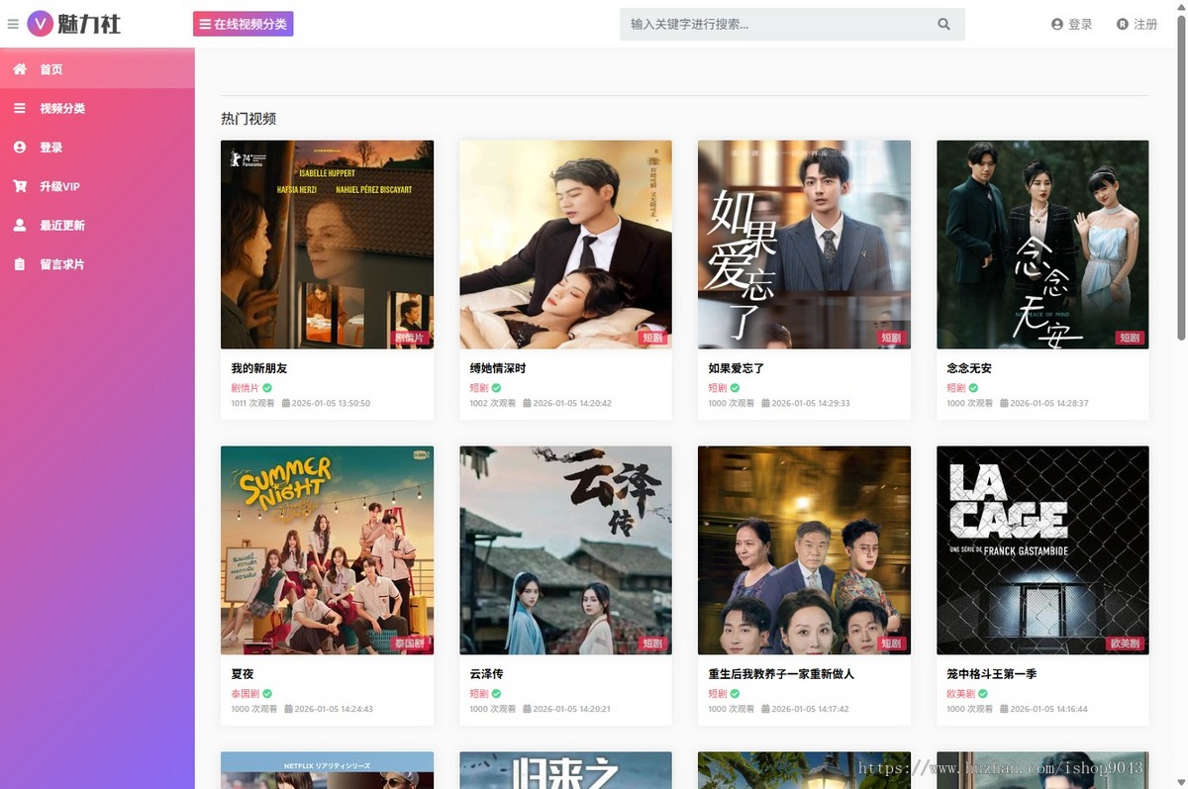Click the 注册 link in header
1188x789 pixels.
(x=1145, y=25)
